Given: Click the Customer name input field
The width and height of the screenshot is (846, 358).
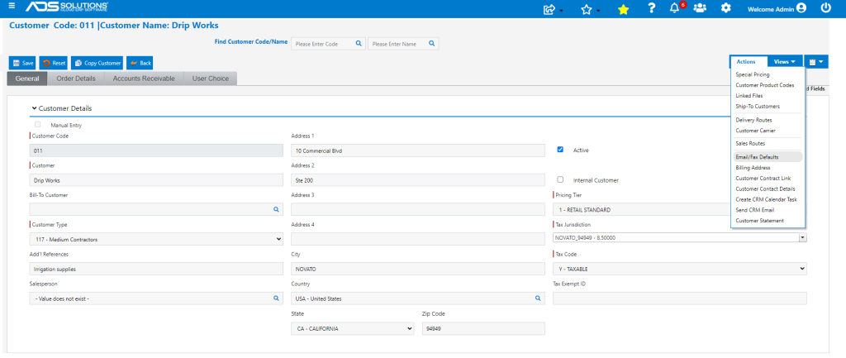Looking at the screenshot, I should point(156,180).
